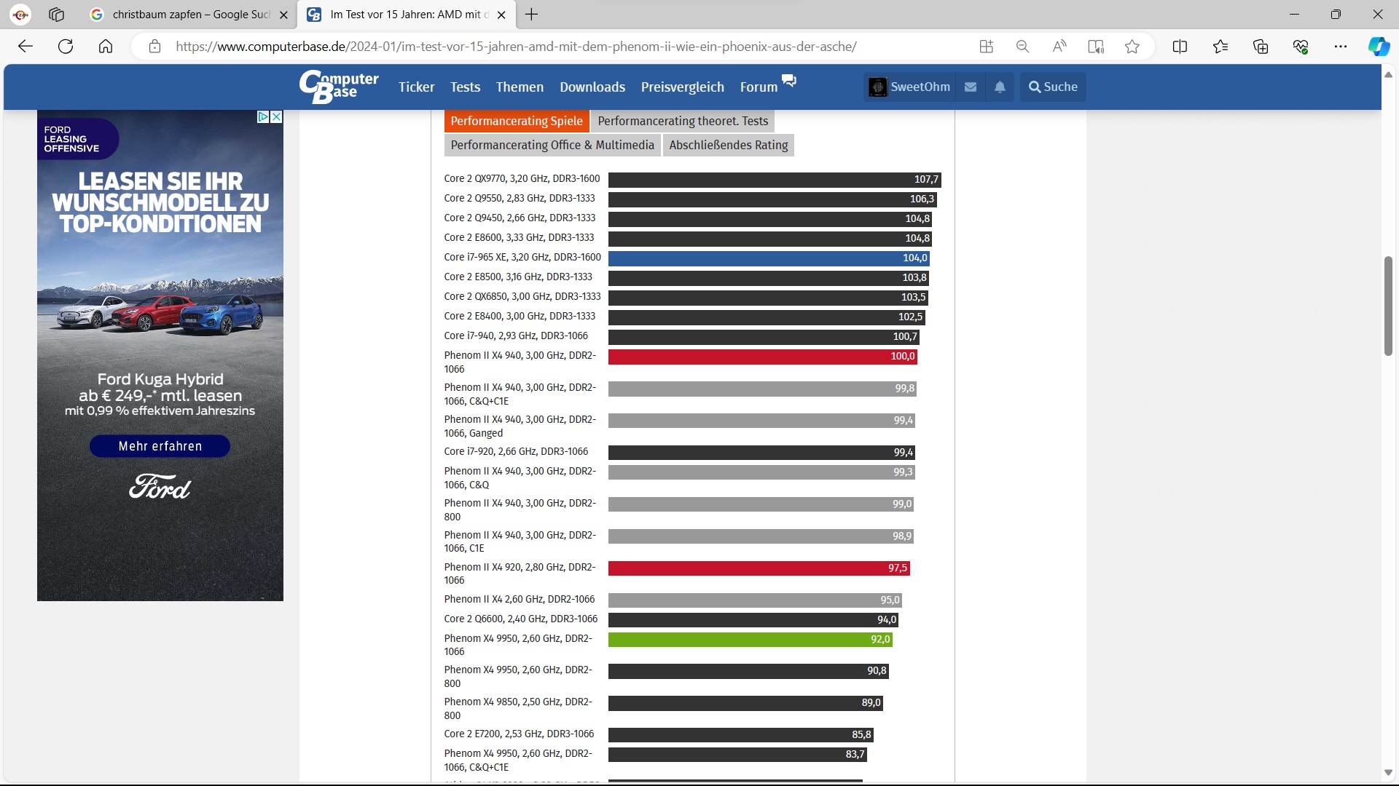Open the favorites list

click(1220, 47)
